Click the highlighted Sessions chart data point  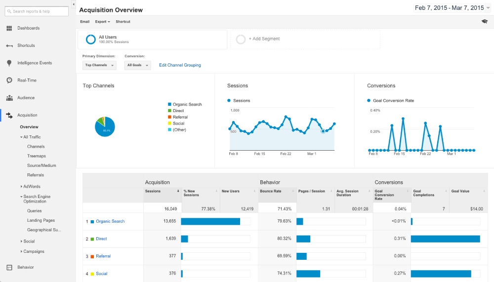tap(323, 131)
